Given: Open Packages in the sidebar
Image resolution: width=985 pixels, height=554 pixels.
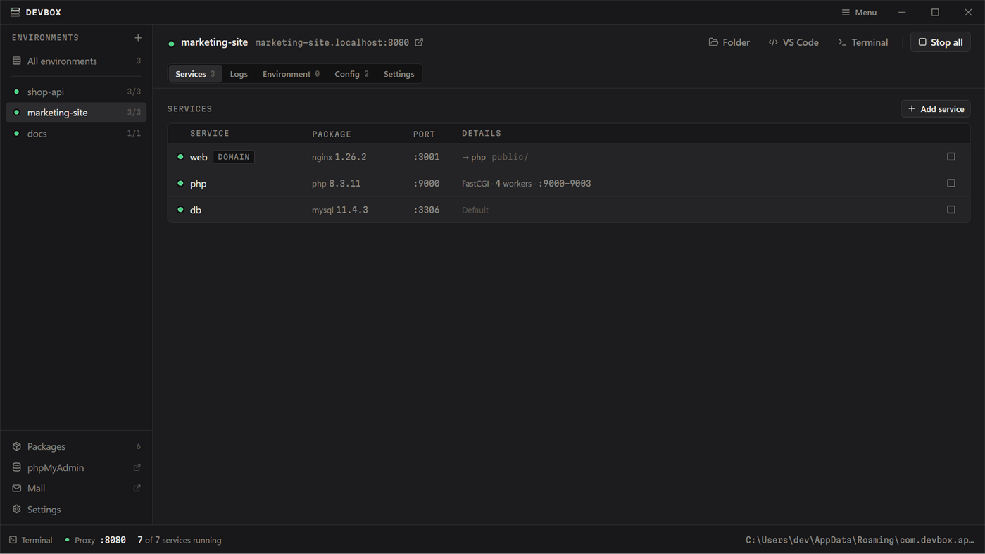Looking at the screenshot, I should pyautogui.click(x=76, y=446).
